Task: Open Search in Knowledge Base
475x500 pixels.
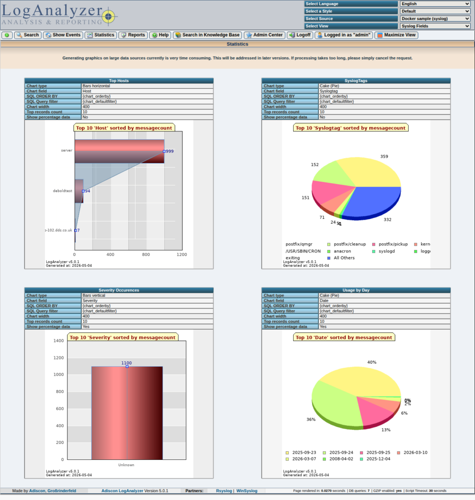Action: coord(207,35)
